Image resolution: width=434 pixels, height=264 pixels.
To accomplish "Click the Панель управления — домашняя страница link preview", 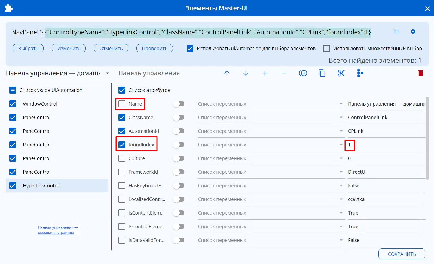I will (58, 230).
